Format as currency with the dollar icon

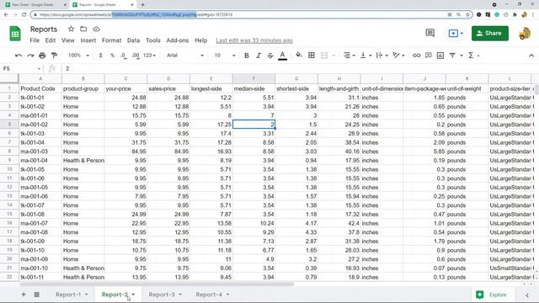pos(100,56)
